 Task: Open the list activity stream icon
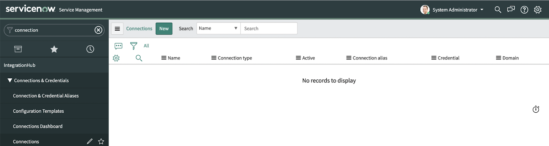tap(118, 46)
